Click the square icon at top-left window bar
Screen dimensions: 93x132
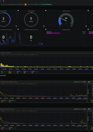[3, 1]
